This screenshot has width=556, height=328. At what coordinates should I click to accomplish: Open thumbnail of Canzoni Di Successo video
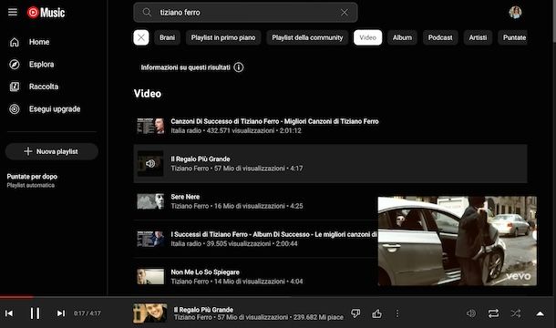point(150,126)
